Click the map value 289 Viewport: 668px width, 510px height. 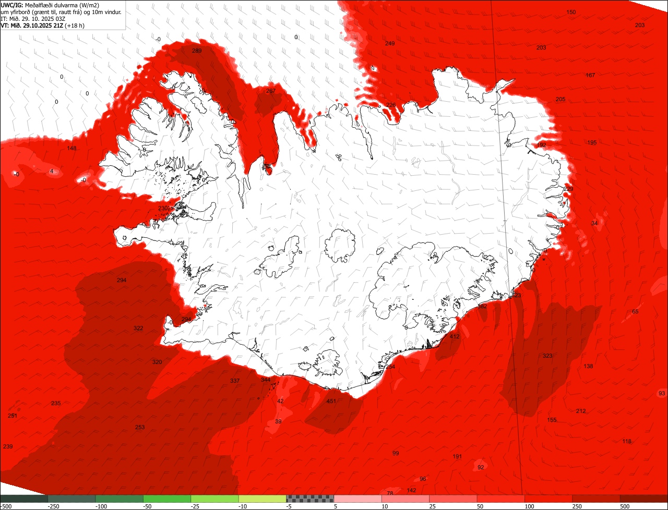[197, 51]
